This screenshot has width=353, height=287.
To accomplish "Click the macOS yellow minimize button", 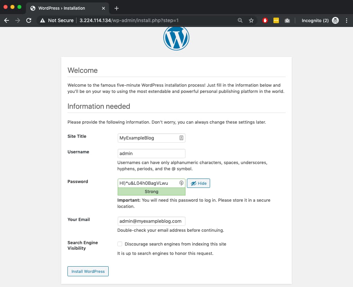I will tap(12, 7).
